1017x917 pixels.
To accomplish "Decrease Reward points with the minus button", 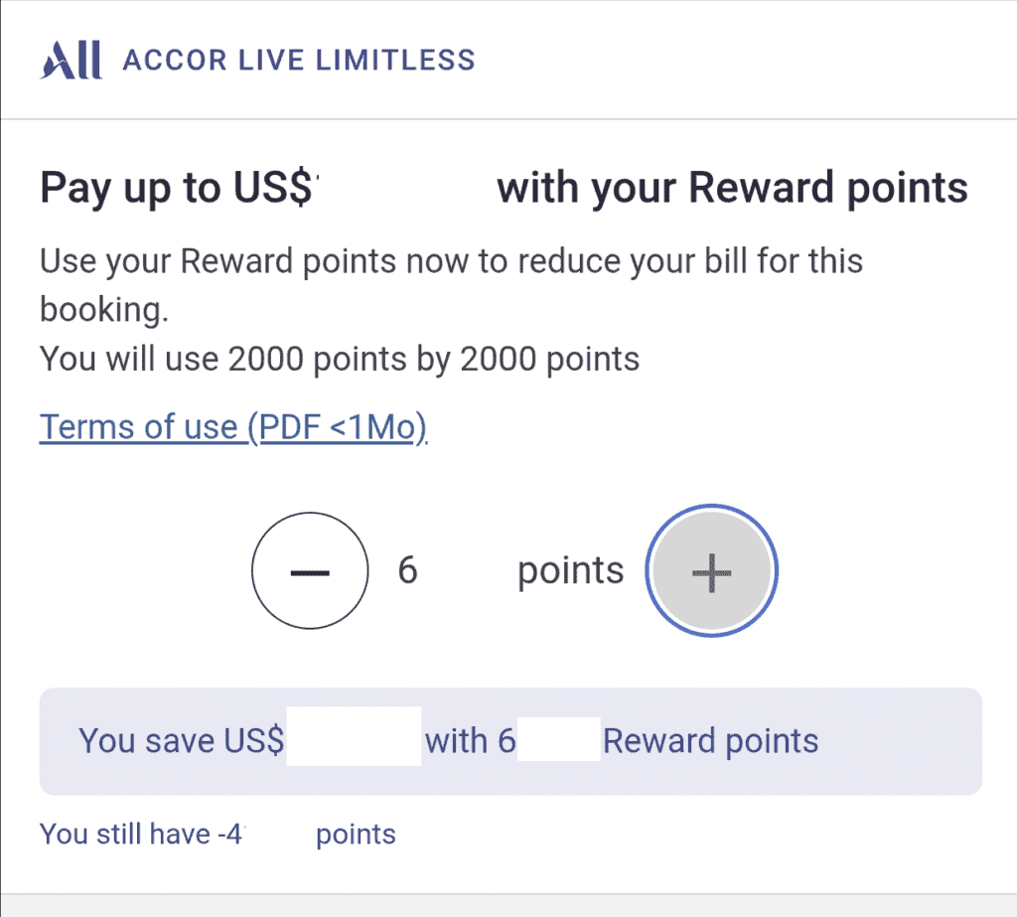I will click(310, 570).
